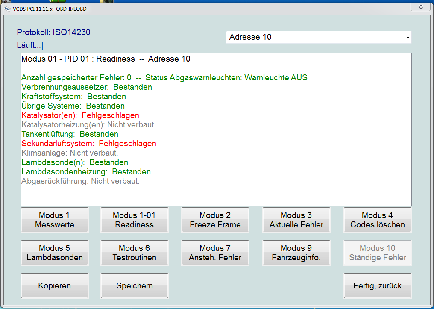
Task: Close the VCDS OBD-II window
Action: pos(420,7)
